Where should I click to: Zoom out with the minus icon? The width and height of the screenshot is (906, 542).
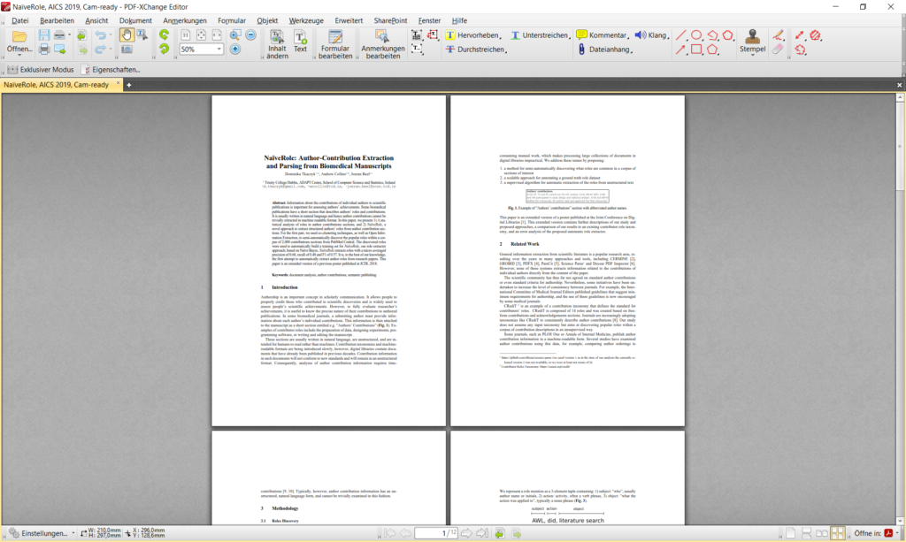pyautogui.click(x=250, y=35)
